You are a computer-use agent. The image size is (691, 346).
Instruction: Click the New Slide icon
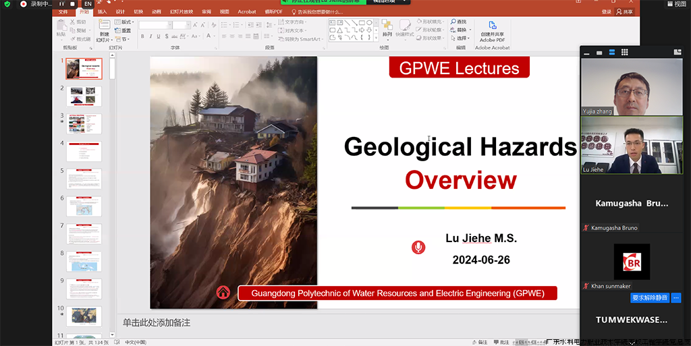[104, 27]
